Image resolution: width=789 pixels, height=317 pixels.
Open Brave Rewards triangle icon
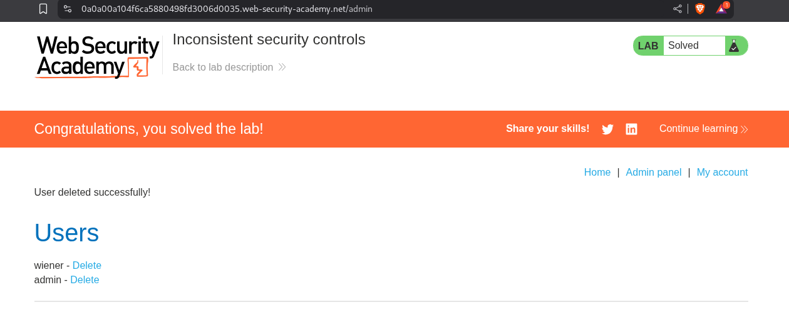[722, 8]
